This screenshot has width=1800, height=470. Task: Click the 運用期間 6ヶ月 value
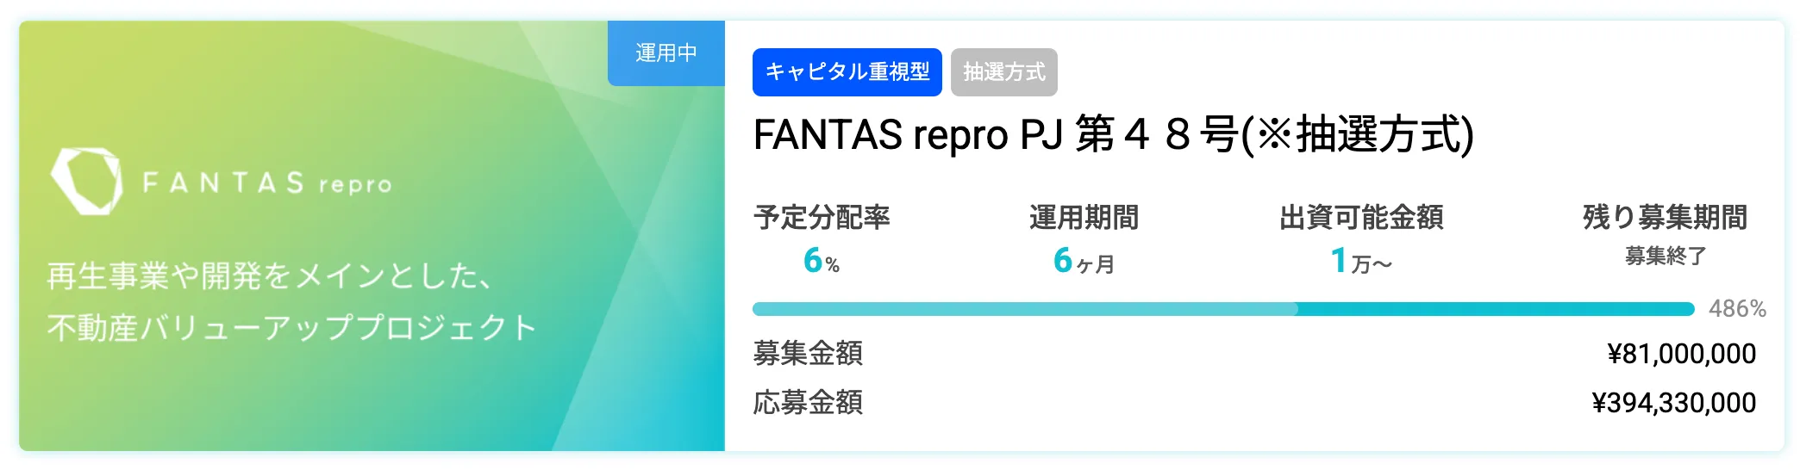[1084, 260]
